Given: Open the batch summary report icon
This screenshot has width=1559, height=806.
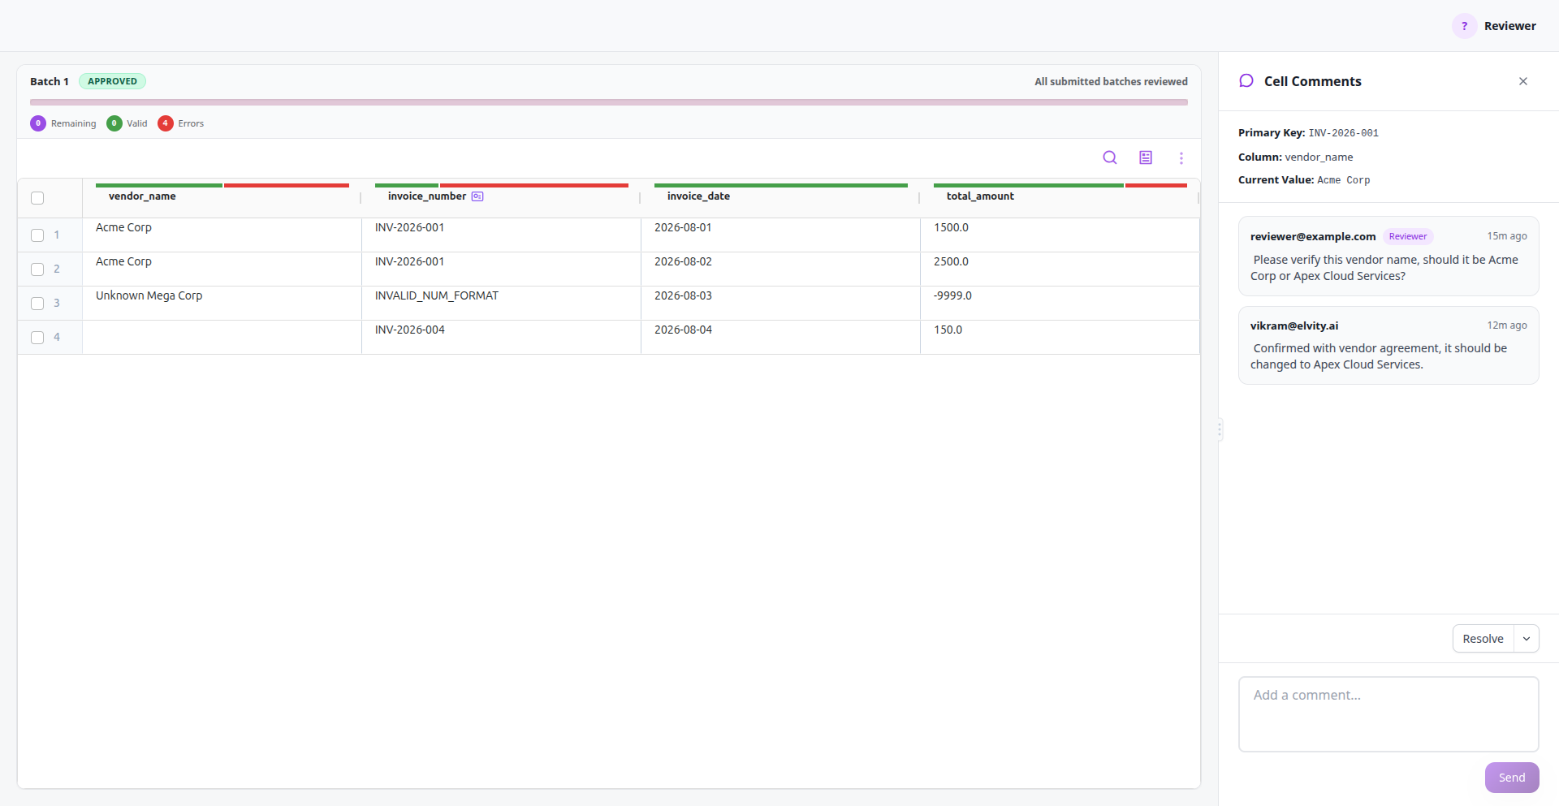Looking at the screenshot, I should 1146,157.
